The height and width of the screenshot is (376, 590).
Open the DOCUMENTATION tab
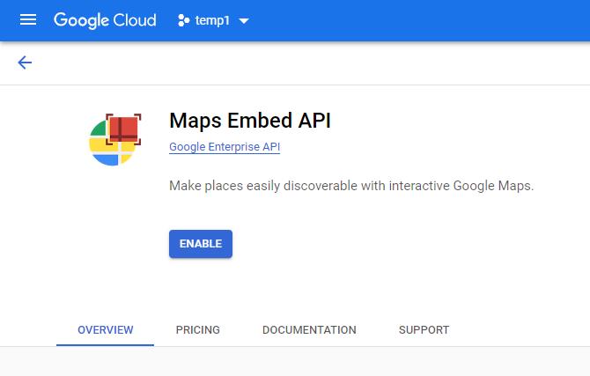pos(309,330)
